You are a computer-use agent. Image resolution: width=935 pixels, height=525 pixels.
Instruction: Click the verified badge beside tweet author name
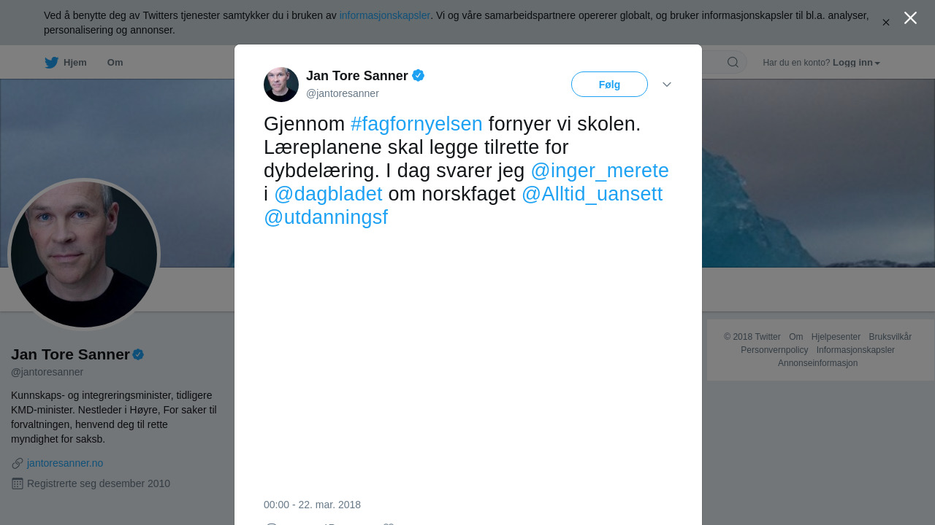pos(418,75)
